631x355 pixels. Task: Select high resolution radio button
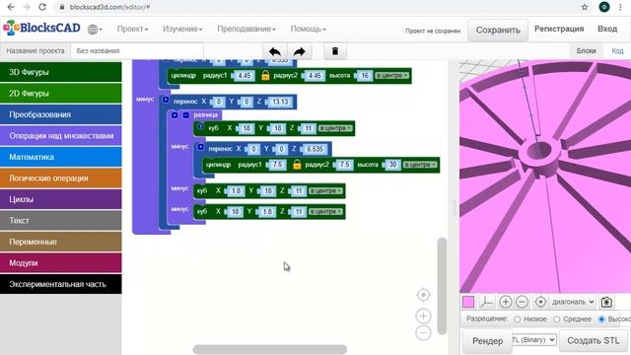pos(601,319)
